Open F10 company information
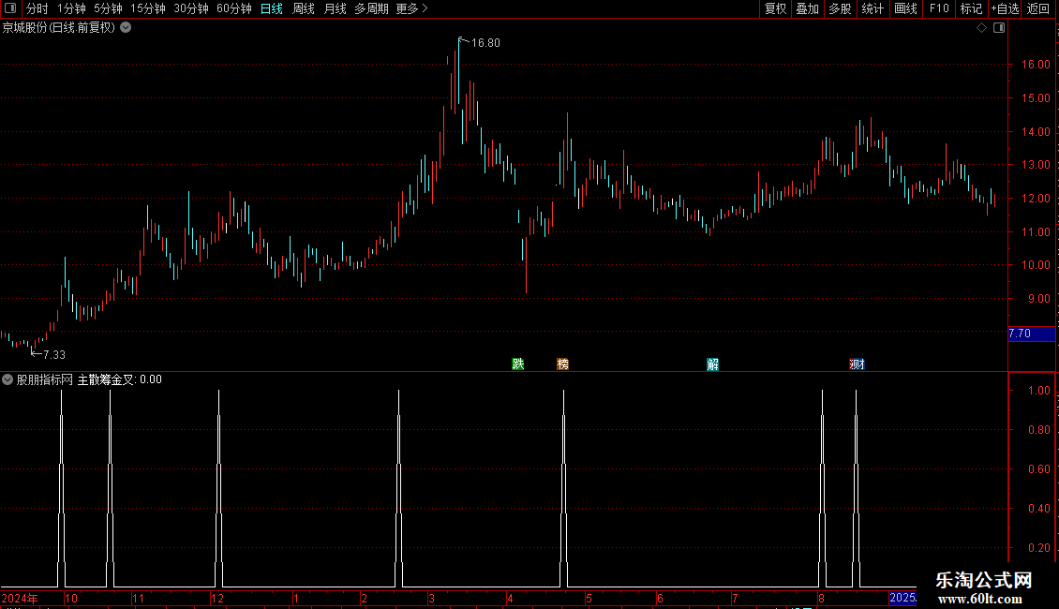The height and width of the screenshot is (609, 1059). pos(939,8)
